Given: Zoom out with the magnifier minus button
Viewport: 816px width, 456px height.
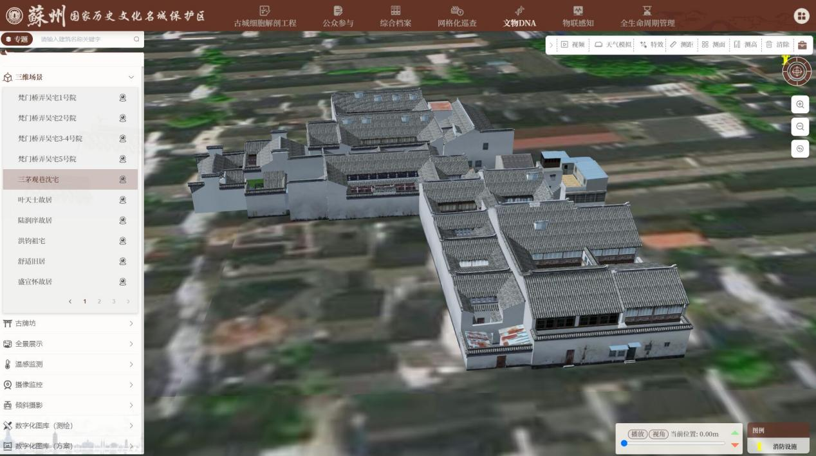Looking at the screenshot, I should click(800, 127).
